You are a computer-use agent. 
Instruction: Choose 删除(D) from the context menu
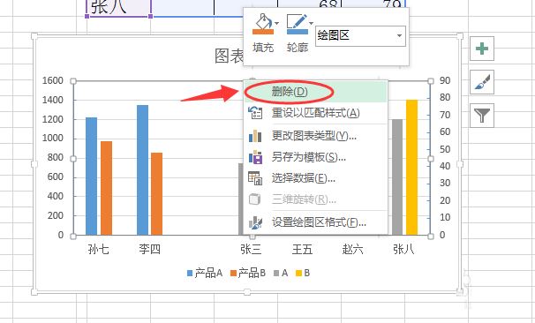(x=315, y=92)
